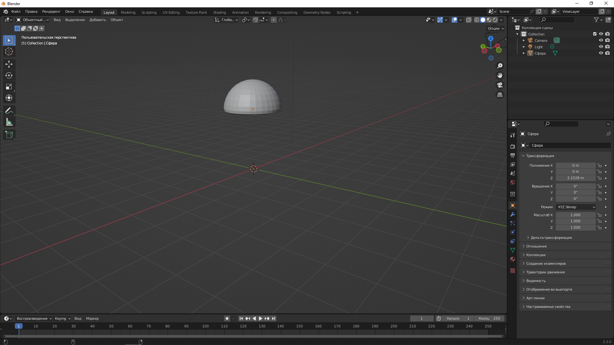Hide Light in viewport via eye icon
This screenshot has height=345, width=614.
(601, 47)
